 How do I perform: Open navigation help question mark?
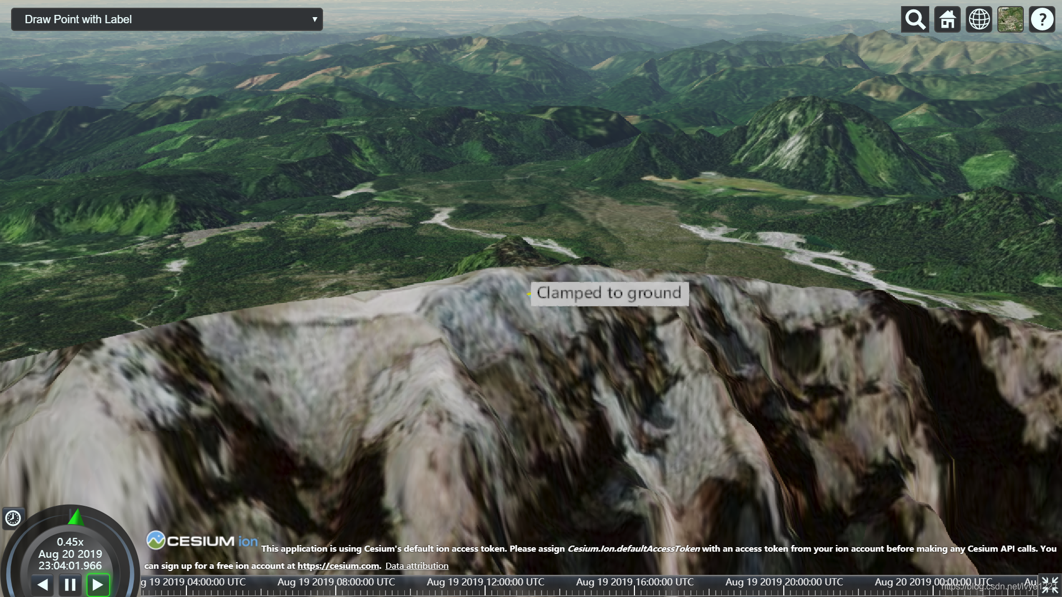tap(1042, 19)
